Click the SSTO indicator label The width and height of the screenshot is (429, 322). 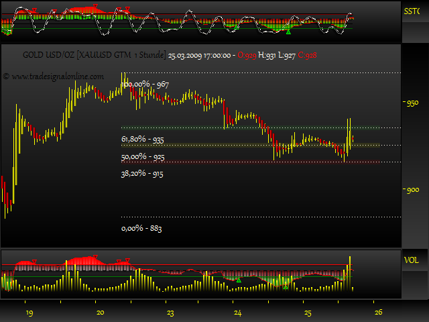click(x=411, y=11)
